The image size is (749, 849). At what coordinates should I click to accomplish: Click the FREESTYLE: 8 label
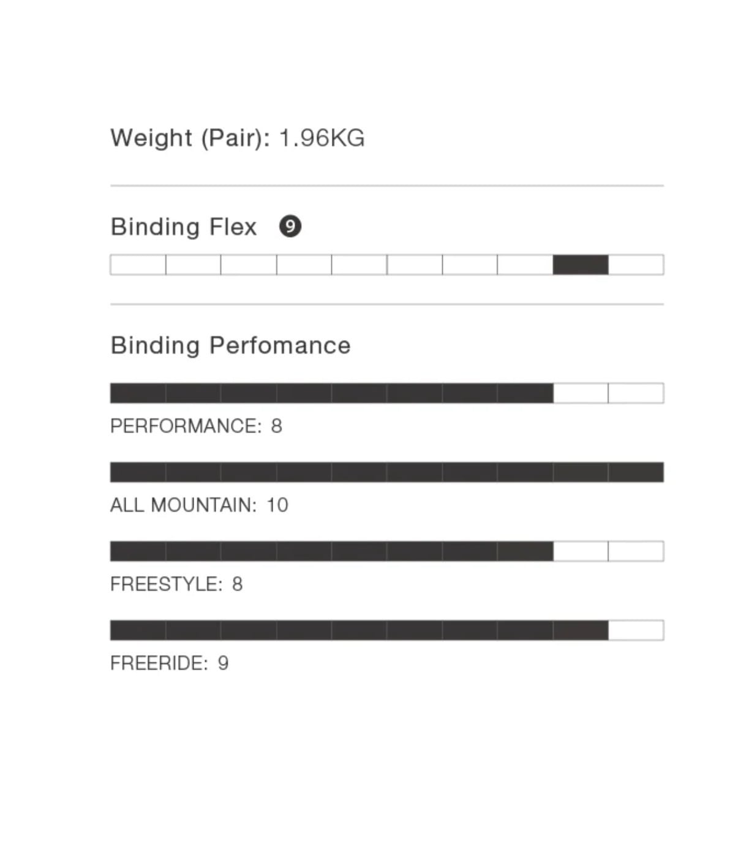176,584
